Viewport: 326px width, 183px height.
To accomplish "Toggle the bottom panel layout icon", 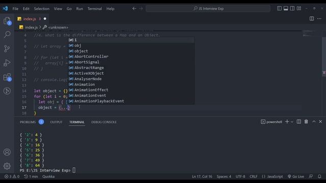I will (x=286, y=9).
